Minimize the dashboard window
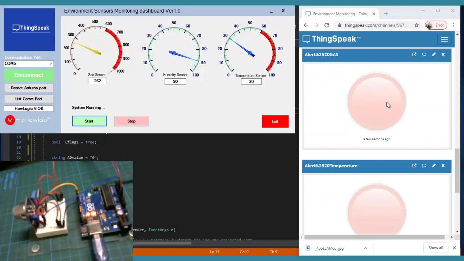The height and width of the screenshot is (261, 464). pos(271,11)
